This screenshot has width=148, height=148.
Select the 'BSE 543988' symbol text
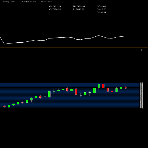pos(46,2)
